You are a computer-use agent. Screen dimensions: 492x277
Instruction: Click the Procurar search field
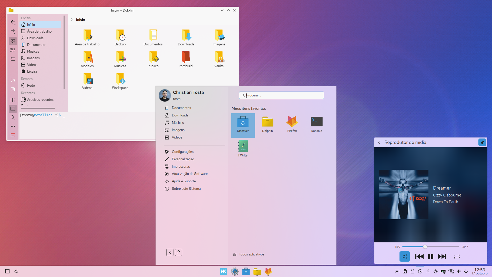pyautogui.click(x=281, y=95)
